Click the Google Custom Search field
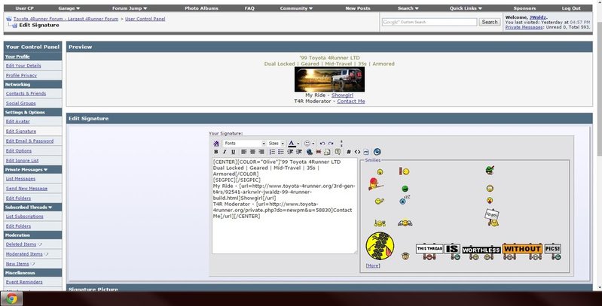The image size is (602, 306). 429,22
